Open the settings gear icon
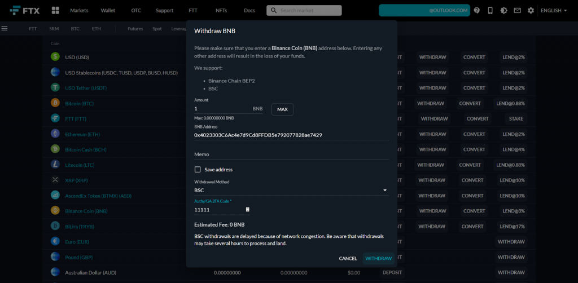Viewport: 578px width, 283px height. click(x=531, y=10)
